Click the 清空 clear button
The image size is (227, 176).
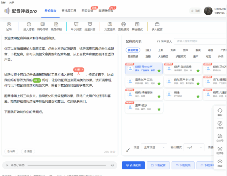(28, 151)
